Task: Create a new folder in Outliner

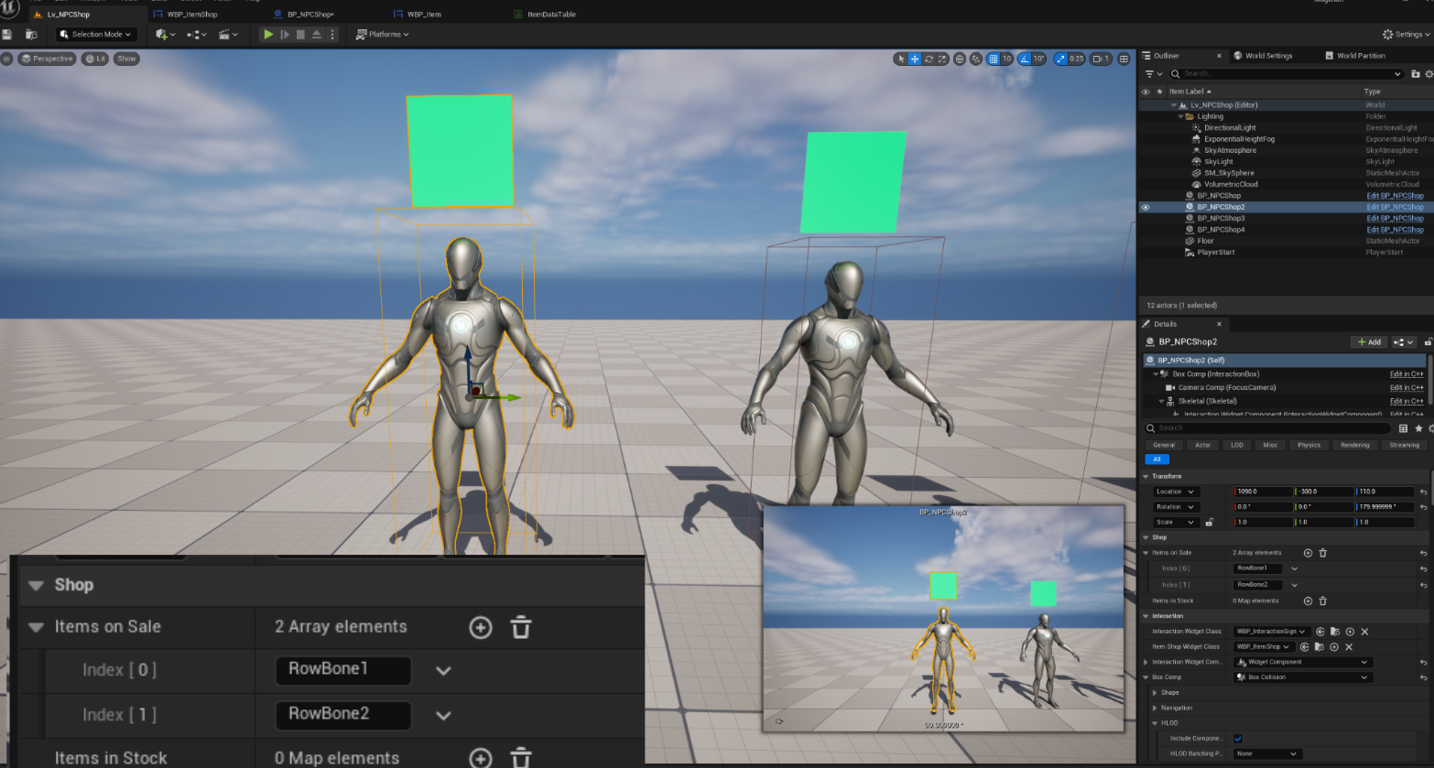Action: click(x=1416, y=74)
